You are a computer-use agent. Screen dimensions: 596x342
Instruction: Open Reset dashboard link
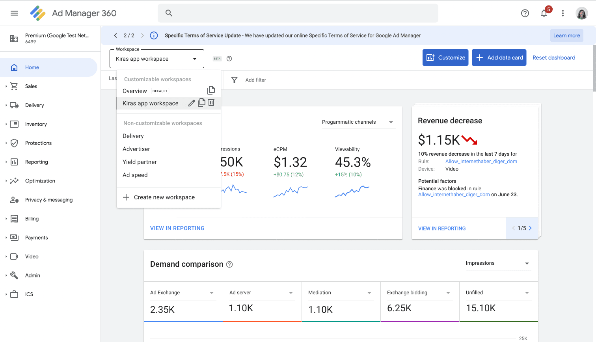[554, 58]
